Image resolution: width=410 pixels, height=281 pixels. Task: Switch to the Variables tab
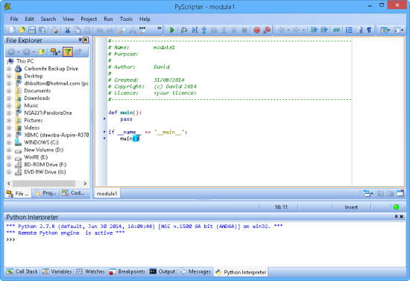point(57,271)
